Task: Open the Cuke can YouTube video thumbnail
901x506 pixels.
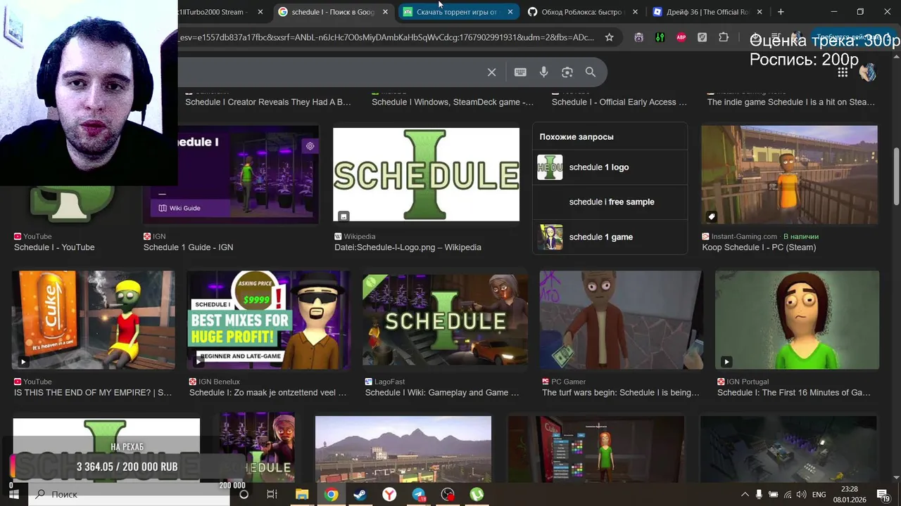Action: coord(94,320)
